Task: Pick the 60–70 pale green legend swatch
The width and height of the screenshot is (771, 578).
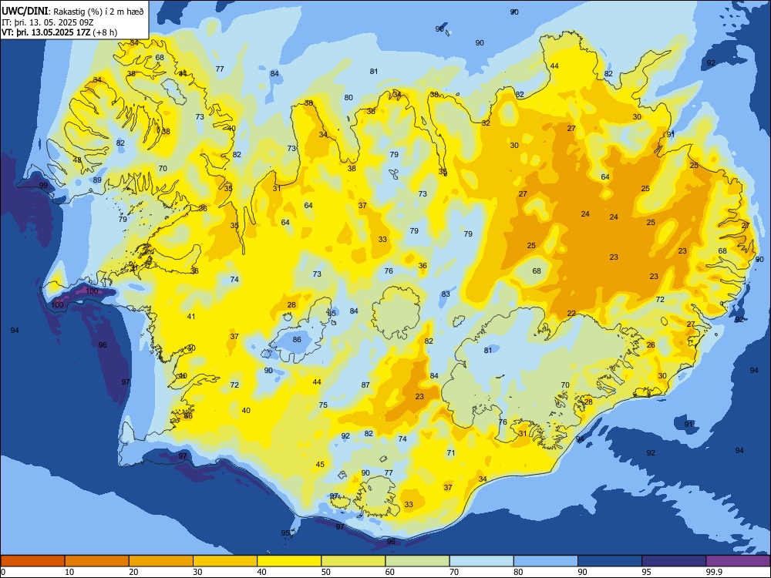Action: click(x=417, y=561)
